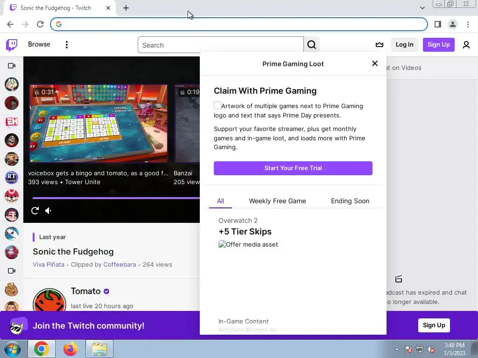Screen dimensions: 478x358
Task: Open the crowned character avatar in the sidebar
Action: coord(12,289)
